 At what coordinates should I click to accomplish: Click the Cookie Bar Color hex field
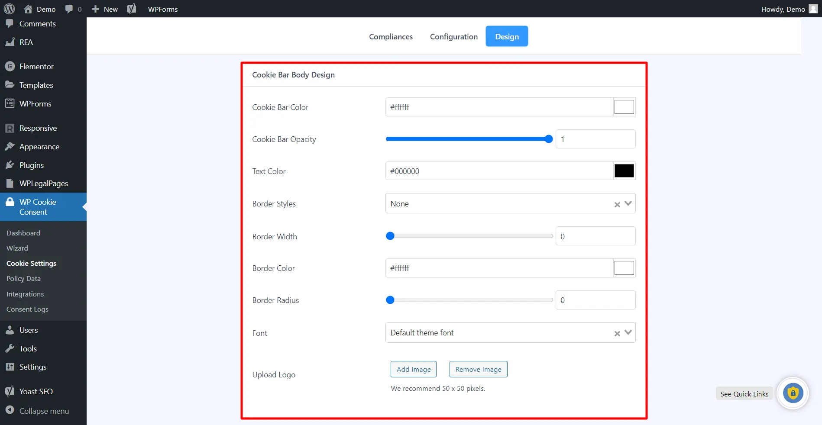(x=499, y=107)
